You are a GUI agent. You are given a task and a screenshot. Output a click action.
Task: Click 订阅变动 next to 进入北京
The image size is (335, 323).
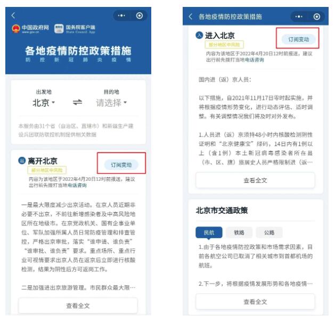pos(299,39)
